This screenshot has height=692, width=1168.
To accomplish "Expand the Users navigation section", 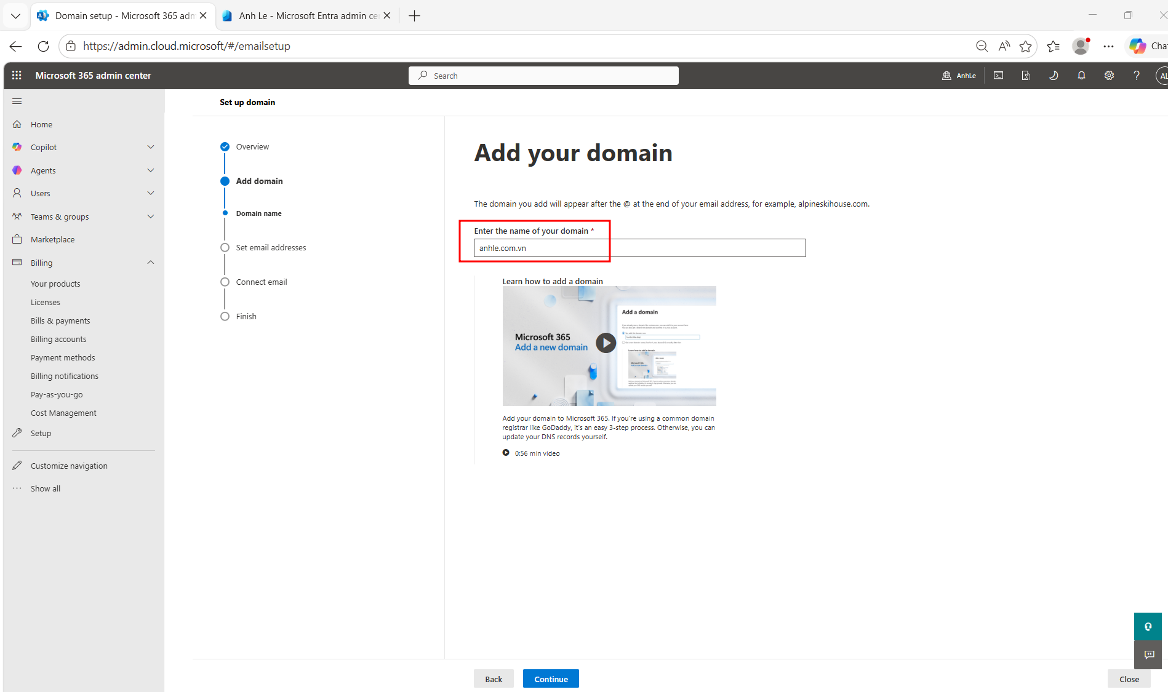I will coord(151,193).
